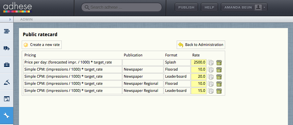The height and width of the screenshot is (125, 293).
Task: Click the search magnifier icon
Action: click(x=87, y=7)
